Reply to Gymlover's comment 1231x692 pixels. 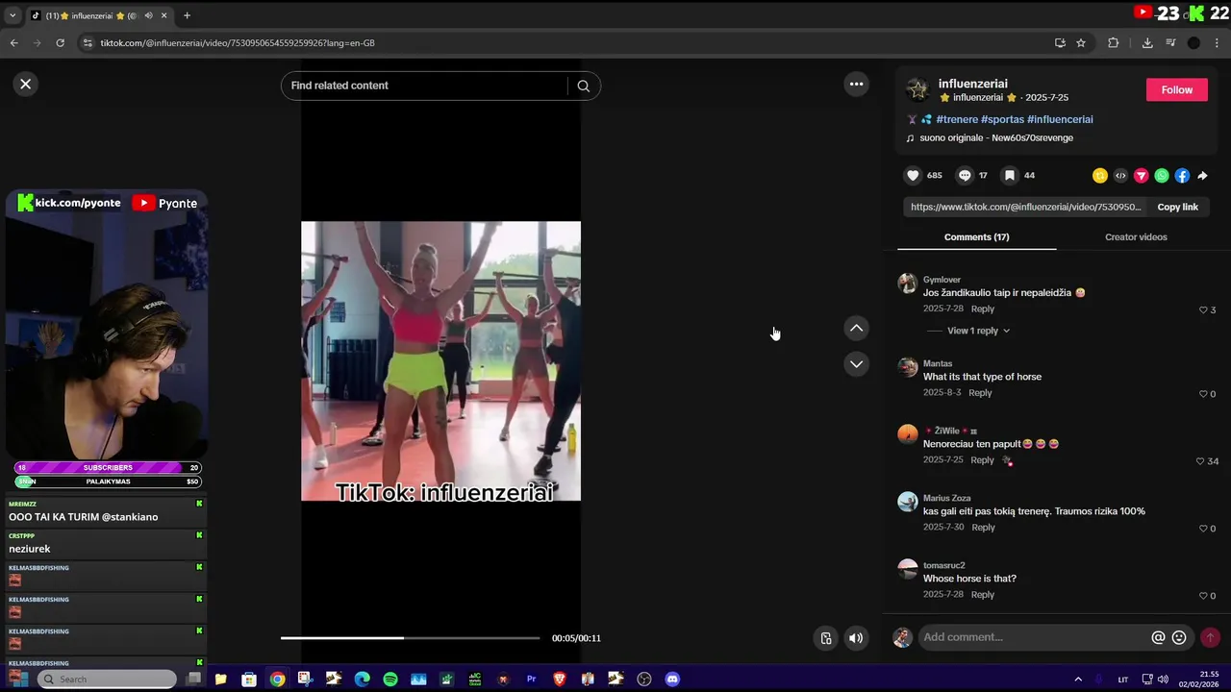[982, 309]
